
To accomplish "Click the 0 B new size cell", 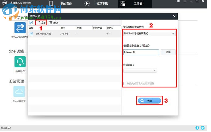I will (108, 34).
